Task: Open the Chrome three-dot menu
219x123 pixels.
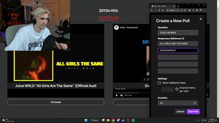Action: 204,10
